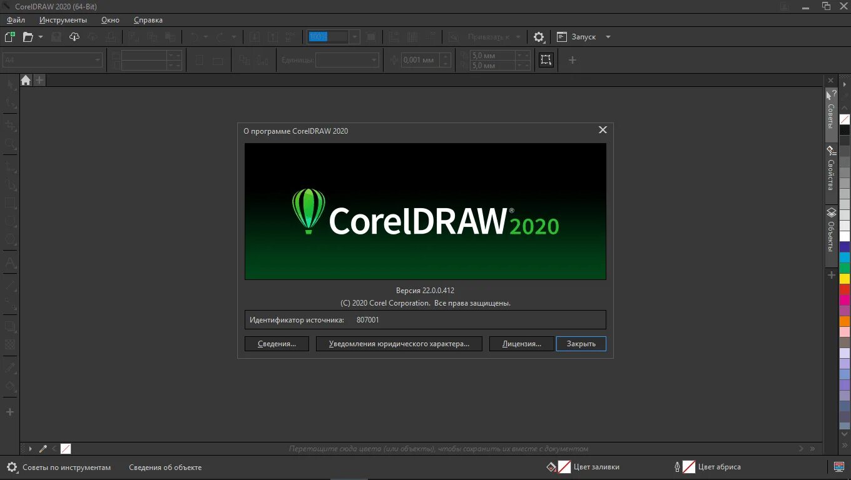Open the Советы docker tab
Image resolution: width=851 pixels, height=480 pixels.
831,115
